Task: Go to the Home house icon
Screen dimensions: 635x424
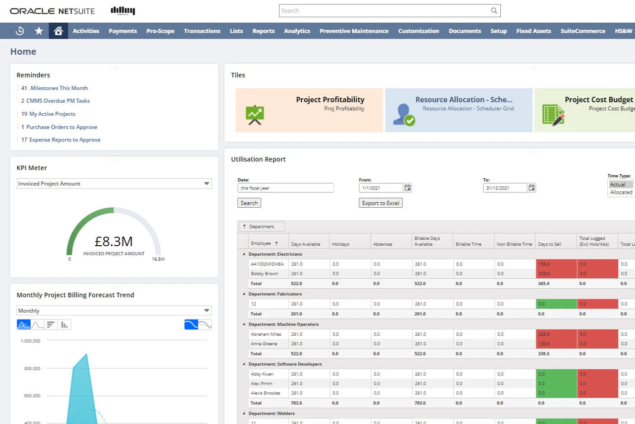Action: tap(58, 31)
